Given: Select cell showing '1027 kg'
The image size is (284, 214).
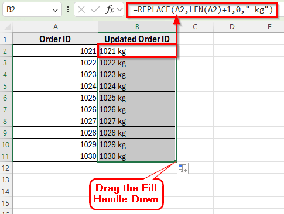Looking at the screenshot, I should pyautogui.click(x=137, y=121).
